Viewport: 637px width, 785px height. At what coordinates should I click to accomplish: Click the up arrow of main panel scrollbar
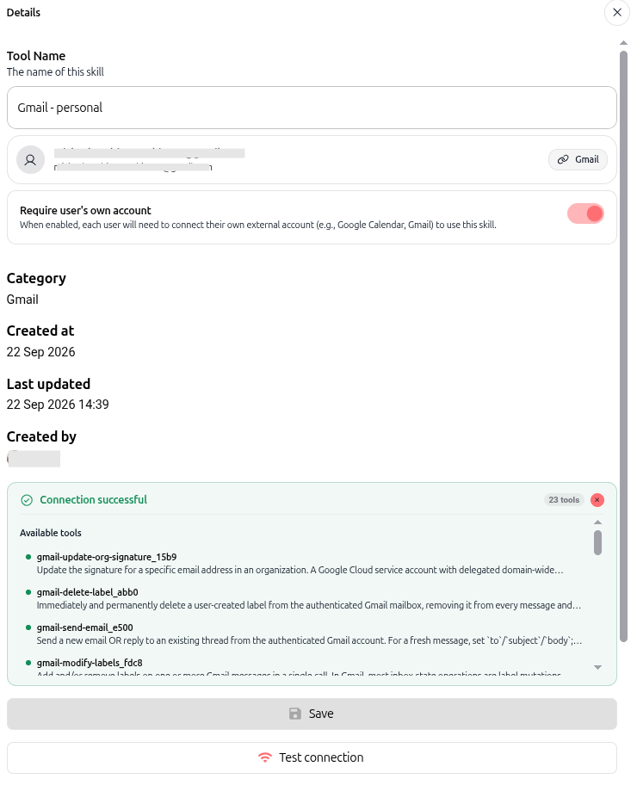click(623, 43)
